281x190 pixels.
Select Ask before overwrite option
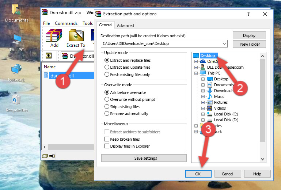click(107, 92)
